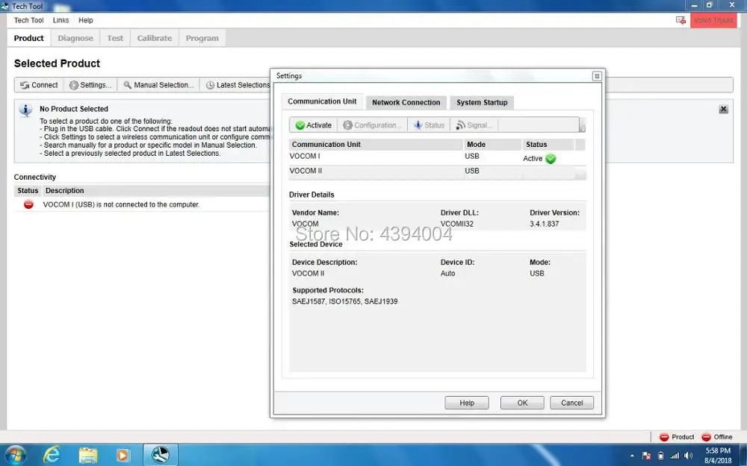
Task: Open the Windows Start menu
Action: pyautogui.click(x=15, y=455)
